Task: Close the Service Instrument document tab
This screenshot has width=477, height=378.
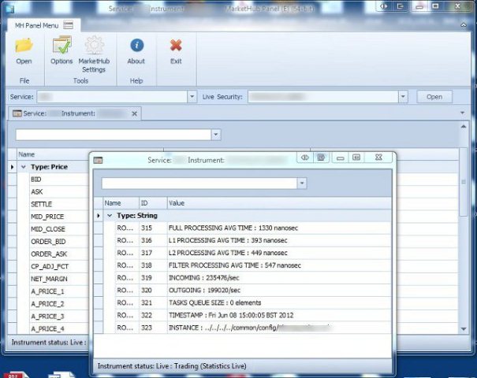Action: [x=134, y=114]
